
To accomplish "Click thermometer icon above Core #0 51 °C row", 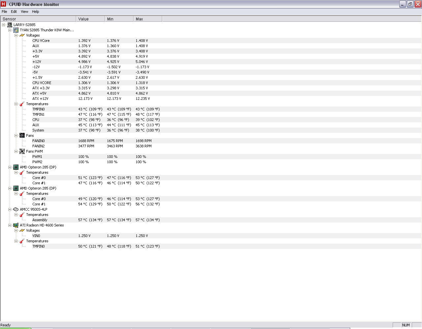I will [22, 172].
